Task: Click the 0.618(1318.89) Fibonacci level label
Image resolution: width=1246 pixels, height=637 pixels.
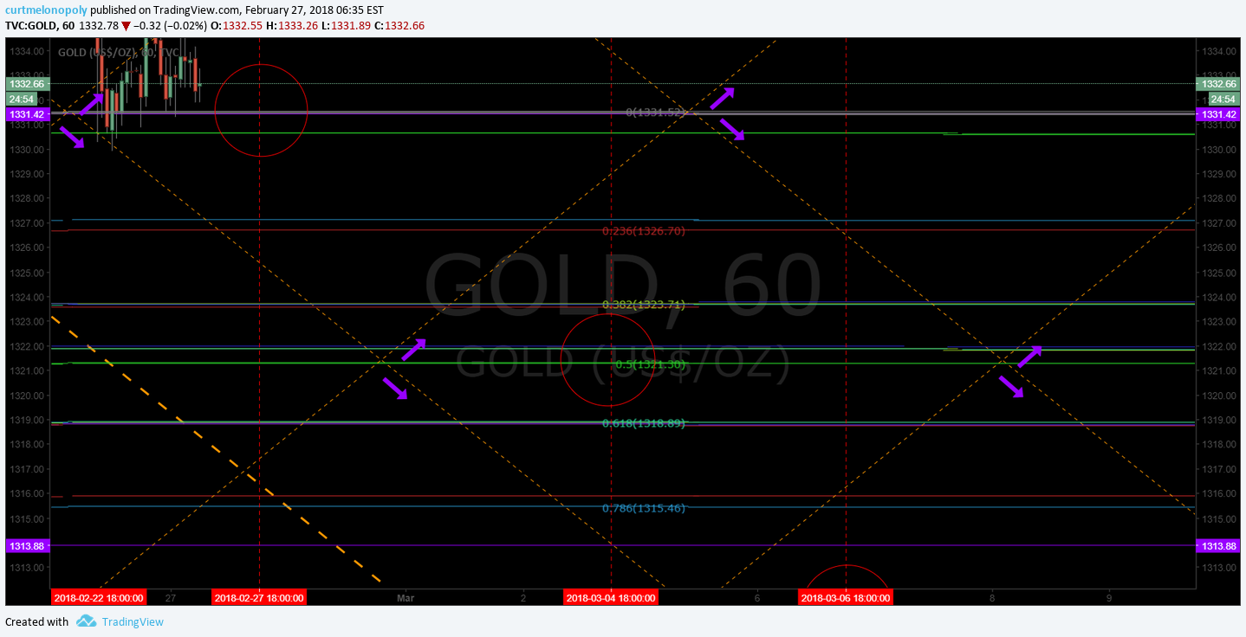Action: point(644,423)
